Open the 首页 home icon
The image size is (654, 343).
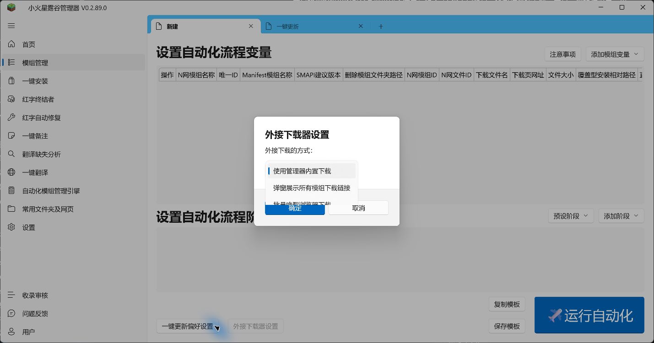pos(12,44)
